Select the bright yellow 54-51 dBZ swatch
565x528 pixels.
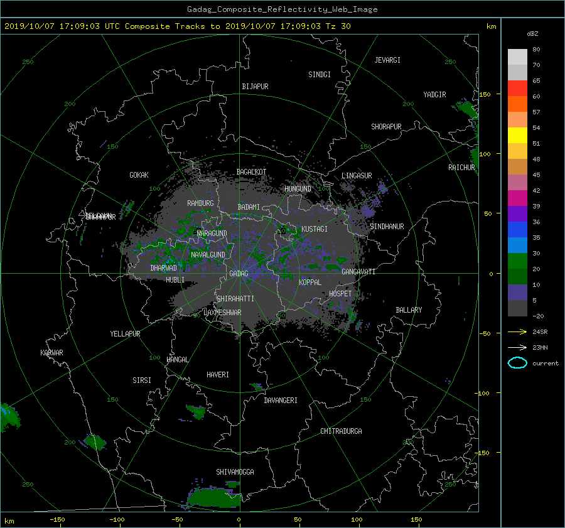tap(517, 136)
